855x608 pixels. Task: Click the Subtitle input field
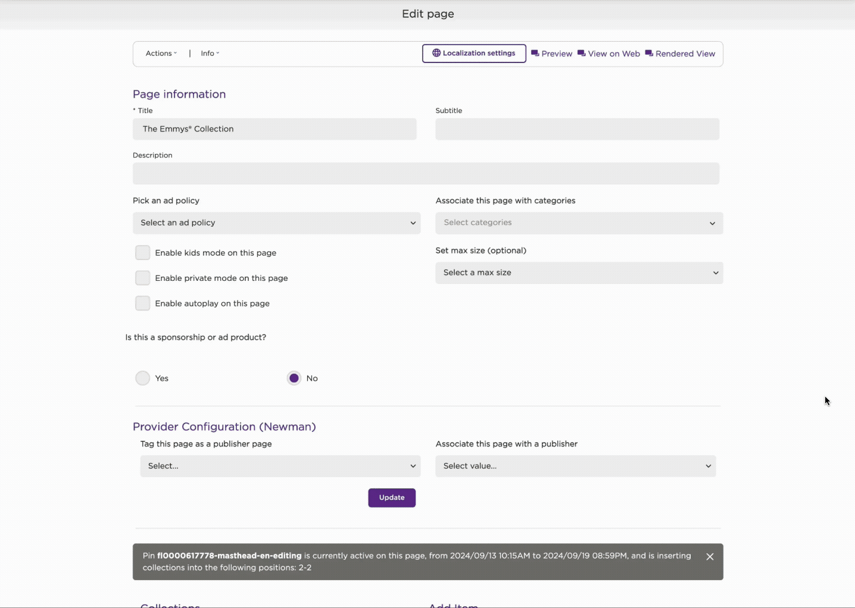(578, 129)
